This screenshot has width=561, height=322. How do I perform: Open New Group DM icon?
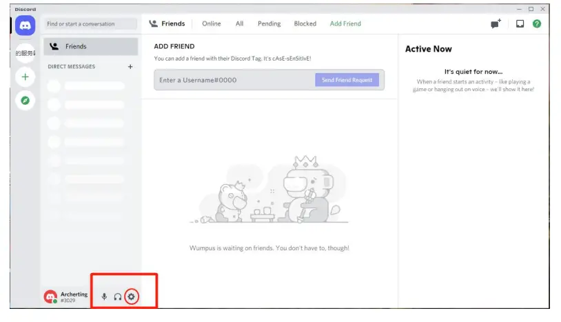pyautogui.click(x=496, y=23)
